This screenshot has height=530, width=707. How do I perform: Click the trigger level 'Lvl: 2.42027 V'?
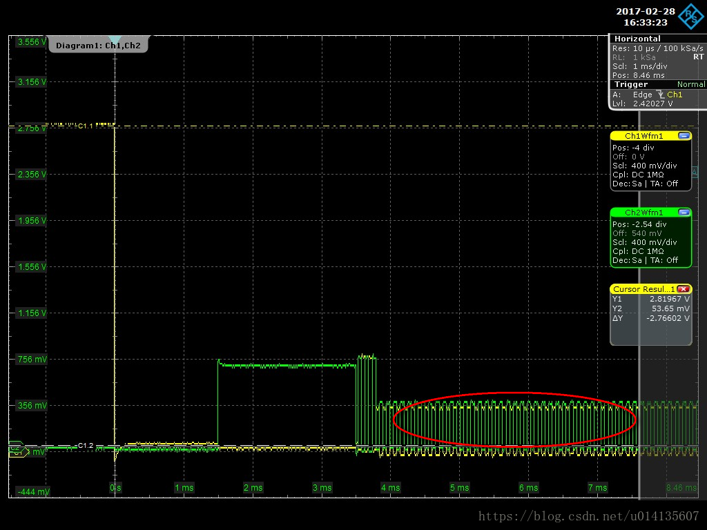[x=642, y=104]
